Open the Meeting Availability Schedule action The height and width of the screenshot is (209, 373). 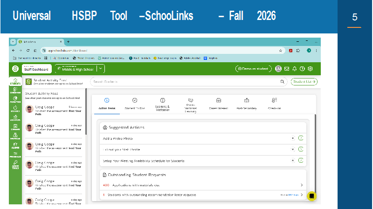(301, 160)
